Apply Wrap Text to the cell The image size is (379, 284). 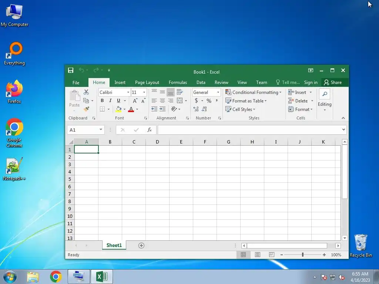tap(180, 92)
